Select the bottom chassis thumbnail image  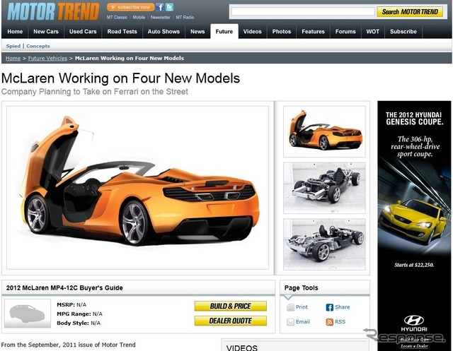click(x=324, y=244)
